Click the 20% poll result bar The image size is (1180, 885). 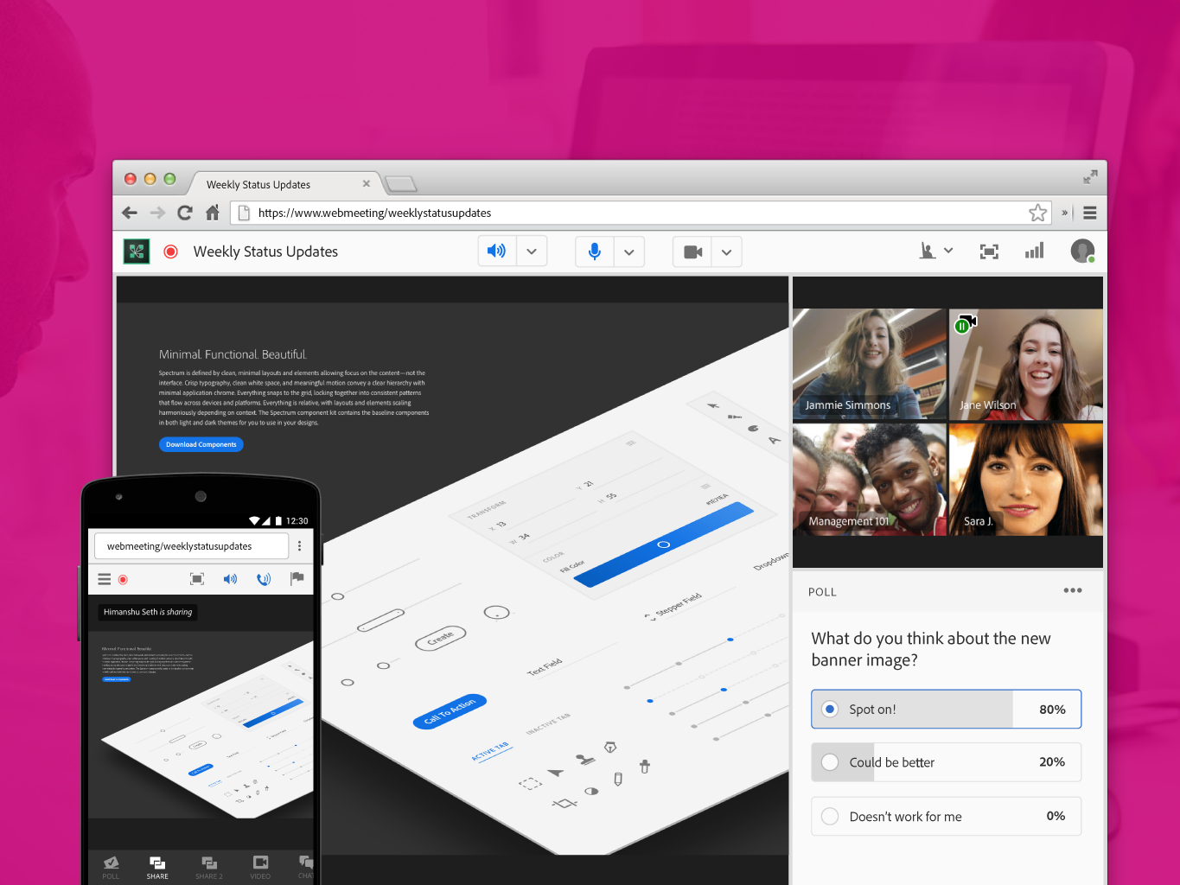pyautogui.click(x=947, y=762)
